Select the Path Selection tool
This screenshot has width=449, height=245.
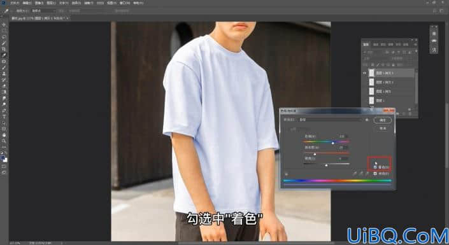point(4,123)
